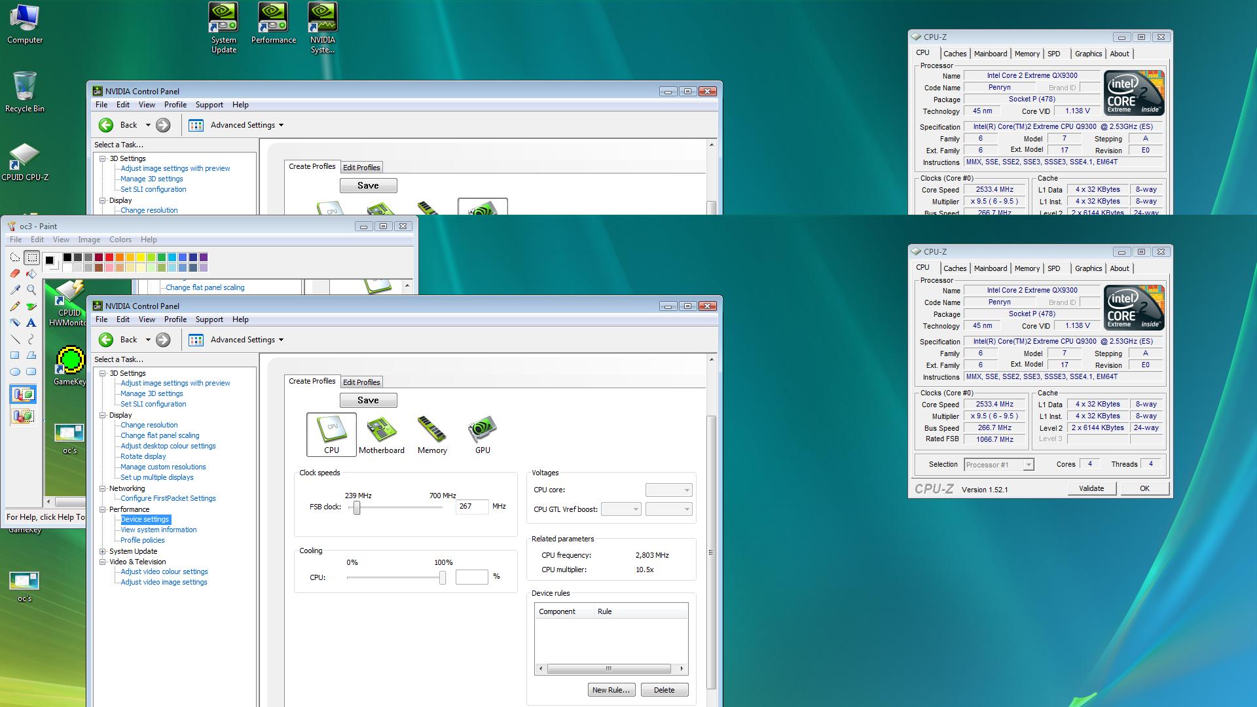The width and height of the screenshot is (1257, 707).
Task: Open the Help menu in Paint
Action: click(x=149, y=240)
